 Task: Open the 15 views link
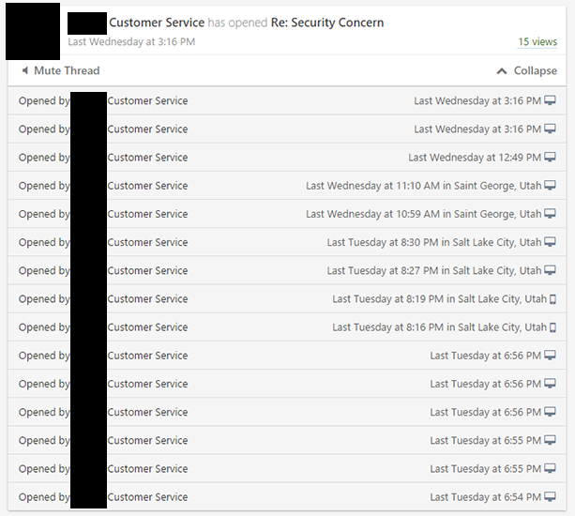[x=537, y=42]
